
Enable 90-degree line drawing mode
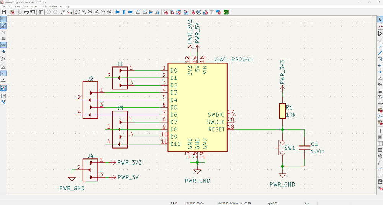pyautogui.click(x=3, y=73)
